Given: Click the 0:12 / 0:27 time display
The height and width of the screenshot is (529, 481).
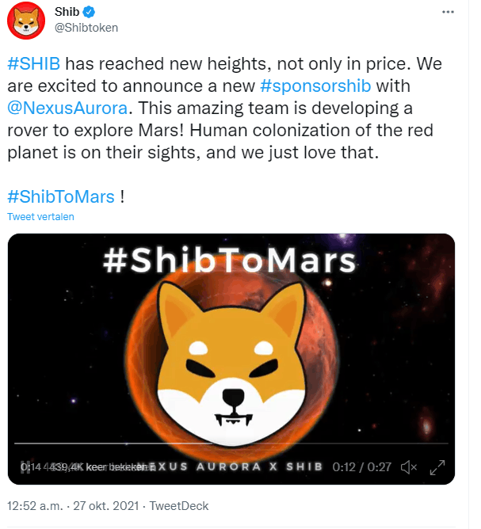Looking at the screenshot, I should point(362,467).
